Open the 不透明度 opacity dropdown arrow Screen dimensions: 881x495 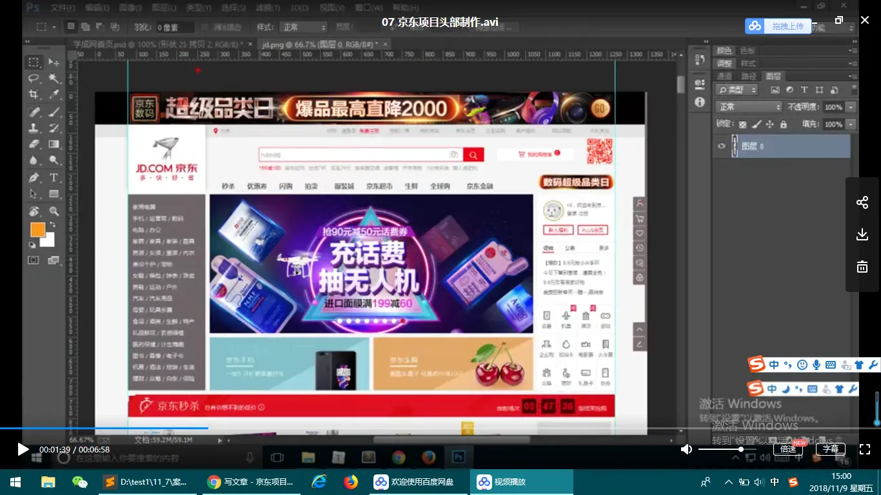click(851, 107)
